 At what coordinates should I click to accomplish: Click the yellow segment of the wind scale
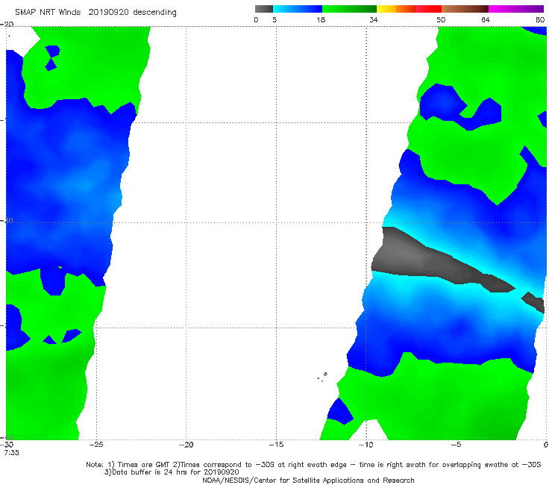(x=386, y=9)
